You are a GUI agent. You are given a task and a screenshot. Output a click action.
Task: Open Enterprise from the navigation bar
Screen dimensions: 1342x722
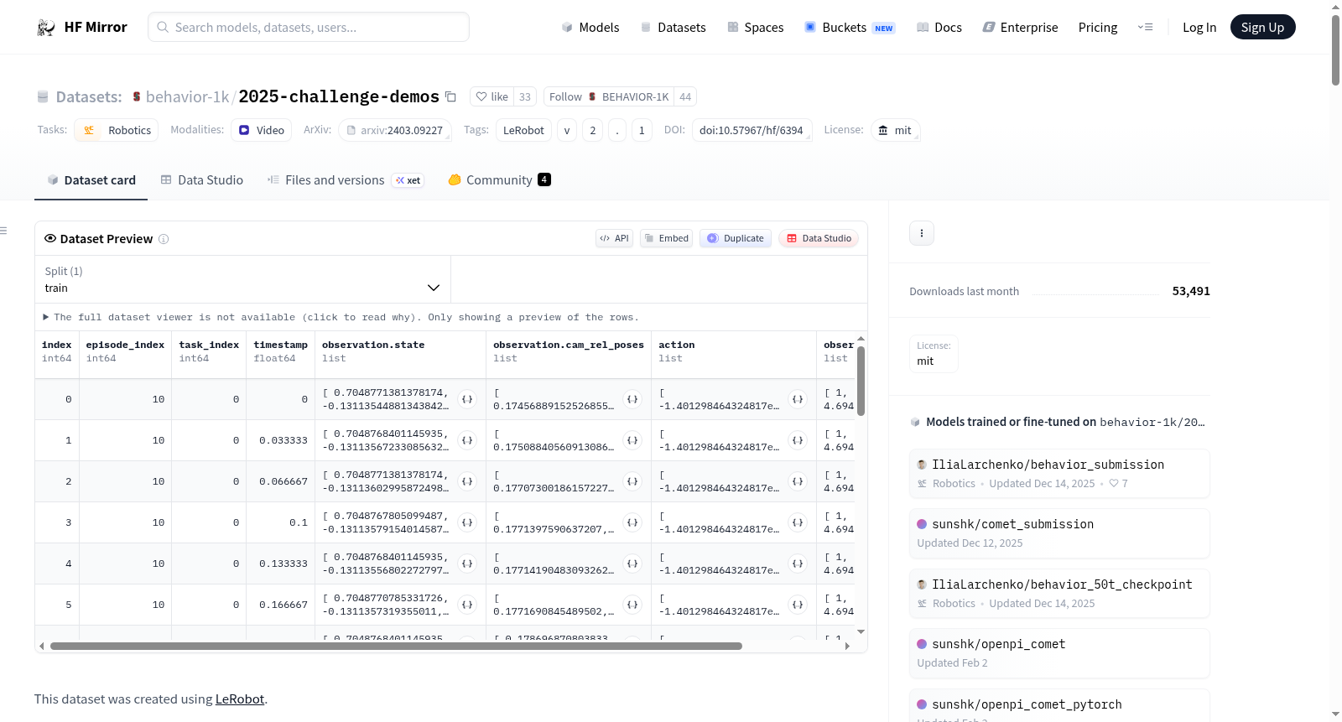[1020, 28]
